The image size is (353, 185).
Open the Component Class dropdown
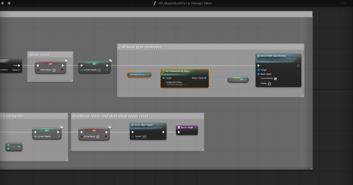pos(182,84)
